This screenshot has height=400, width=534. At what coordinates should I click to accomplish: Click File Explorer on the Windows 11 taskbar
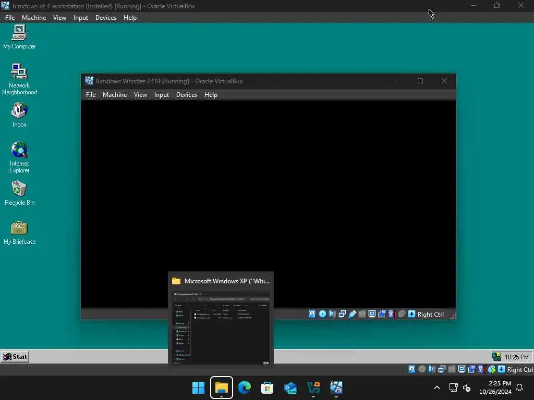pyautogui.click(x=221, y=387)
